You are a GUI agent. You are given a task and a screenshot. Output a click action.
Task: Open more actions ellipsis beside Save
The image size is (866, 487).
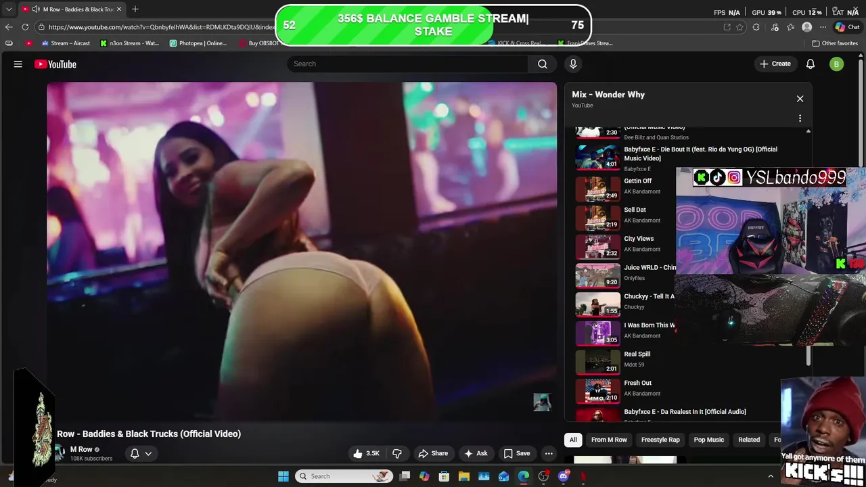point(549,453)
